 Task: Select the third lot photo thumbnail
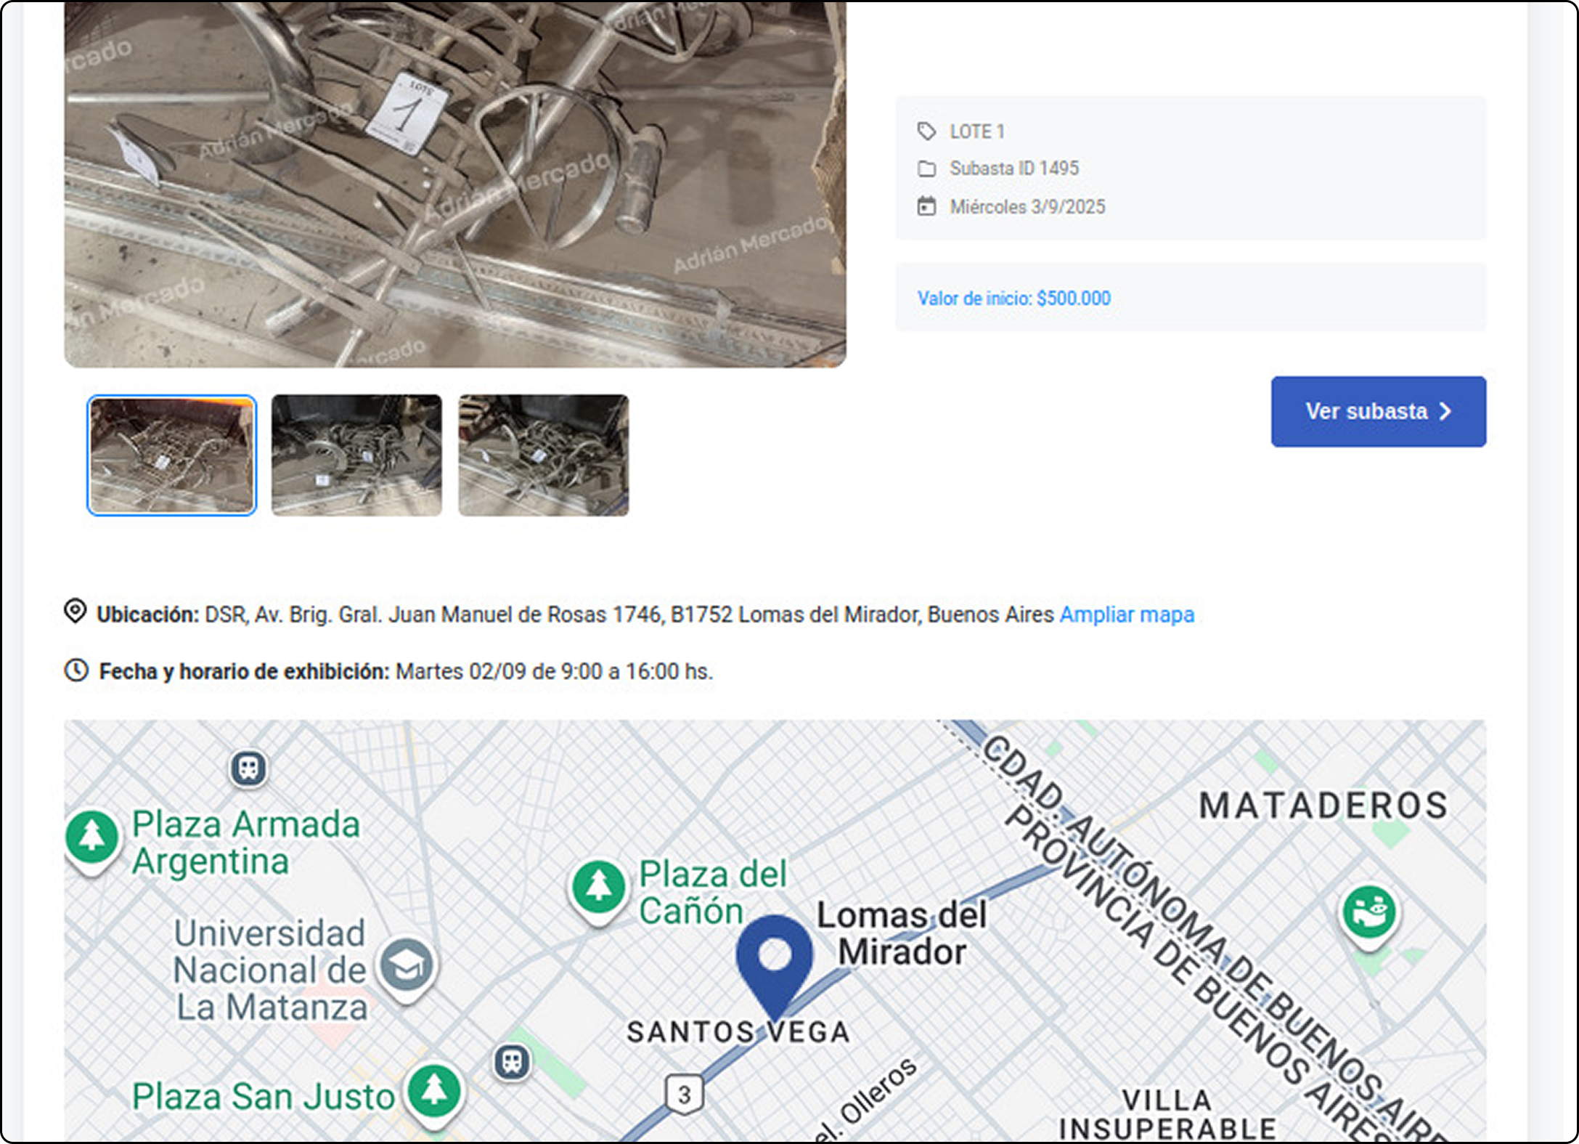click(543, 455)
